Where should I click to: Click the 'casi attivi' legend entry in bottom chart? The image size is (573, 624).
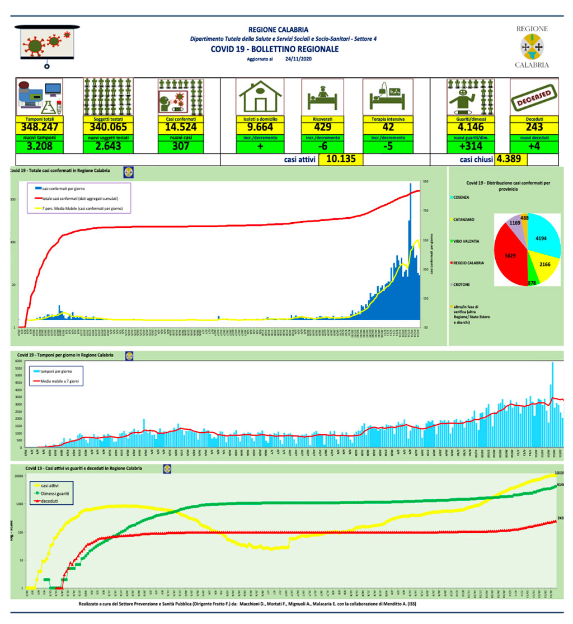46,486
